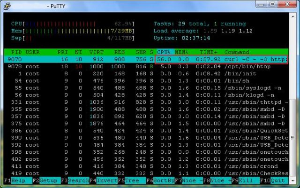Click the Command column header
Screen dimensions: 300x188
(237, 52)
